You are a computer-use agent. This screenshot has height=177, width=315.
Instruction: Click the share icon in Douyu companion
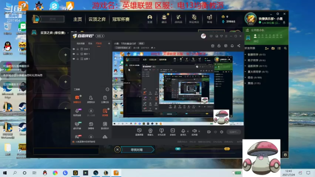239,46
